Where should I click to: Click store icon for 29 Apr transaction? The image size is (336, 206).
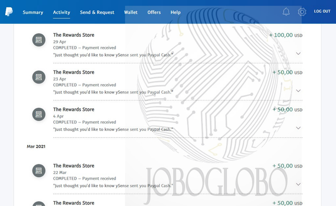point(39,40)
